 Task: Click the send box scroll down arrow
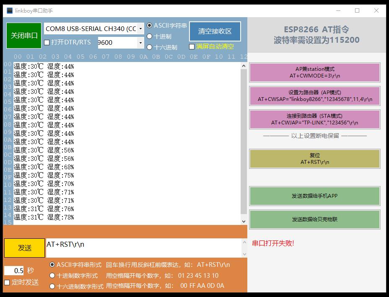click(244, 254)
